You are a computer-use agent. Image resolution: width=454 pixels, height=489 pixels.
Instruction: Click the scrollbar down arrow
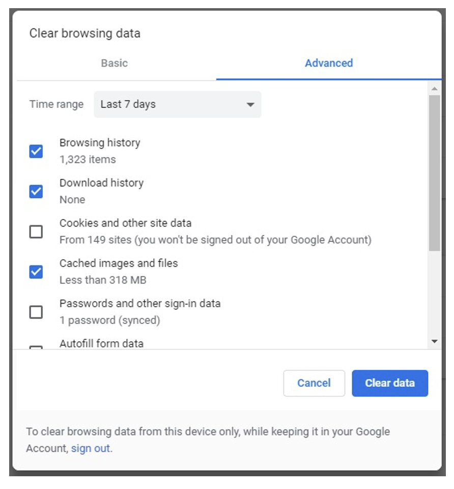point(434,341)
